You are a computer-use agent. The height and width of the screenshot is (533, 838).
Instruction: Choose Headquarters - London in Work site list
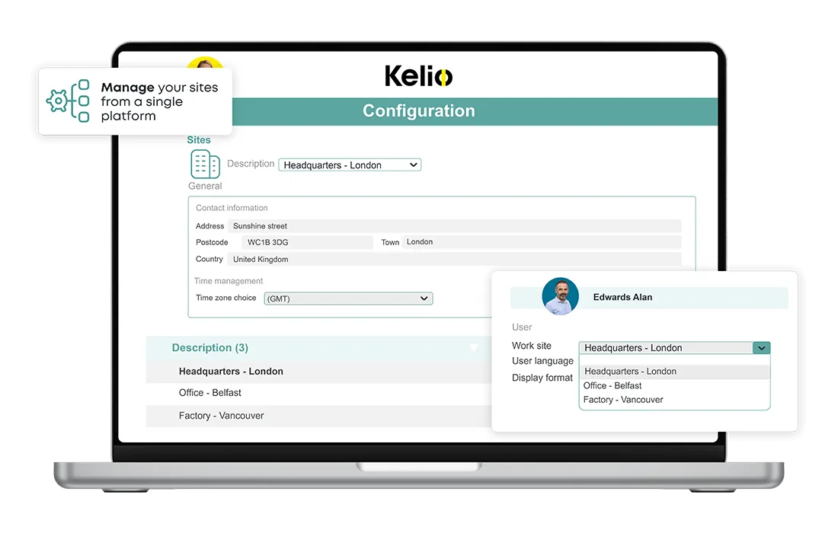(x=674, y=371)
